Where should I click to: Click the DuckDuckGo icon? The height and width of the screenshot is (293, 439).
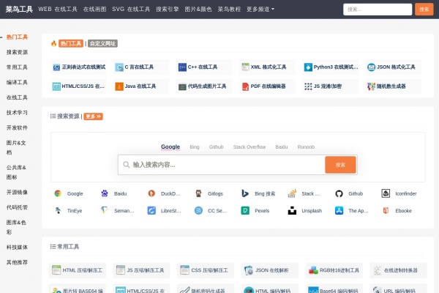151,193
